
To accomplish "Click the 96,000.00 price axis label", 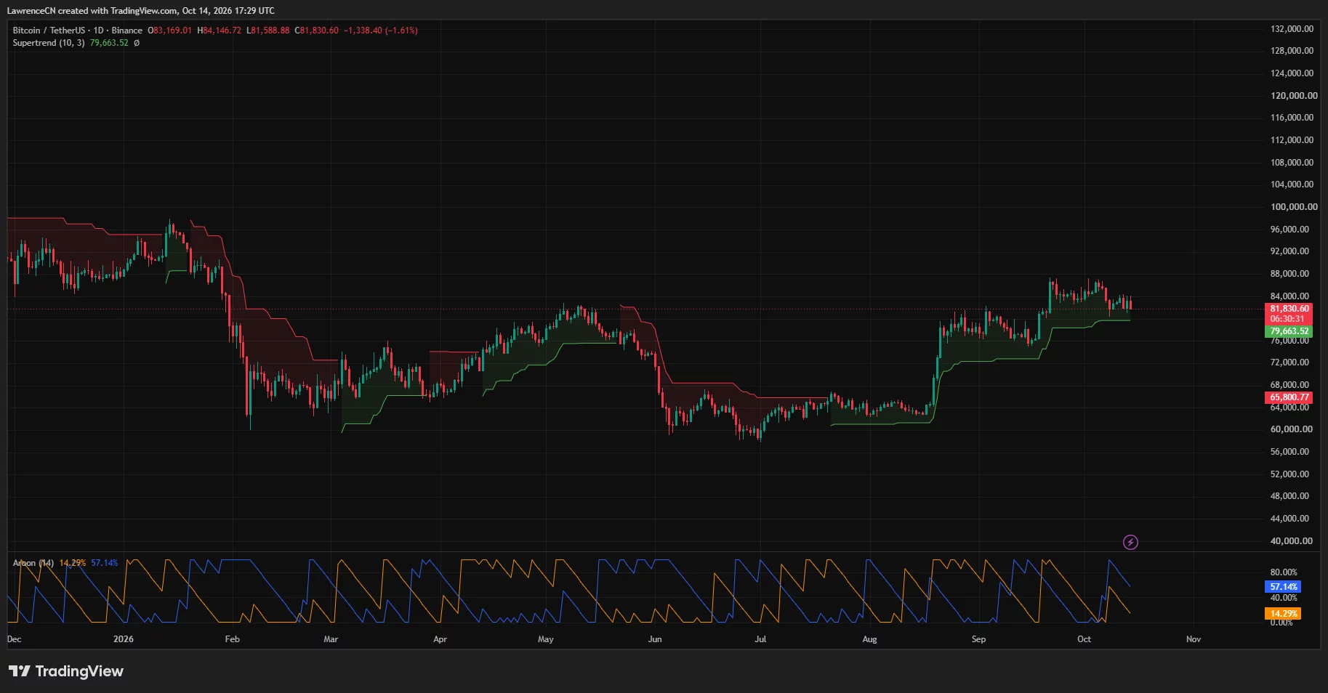I will point(1289,230).
